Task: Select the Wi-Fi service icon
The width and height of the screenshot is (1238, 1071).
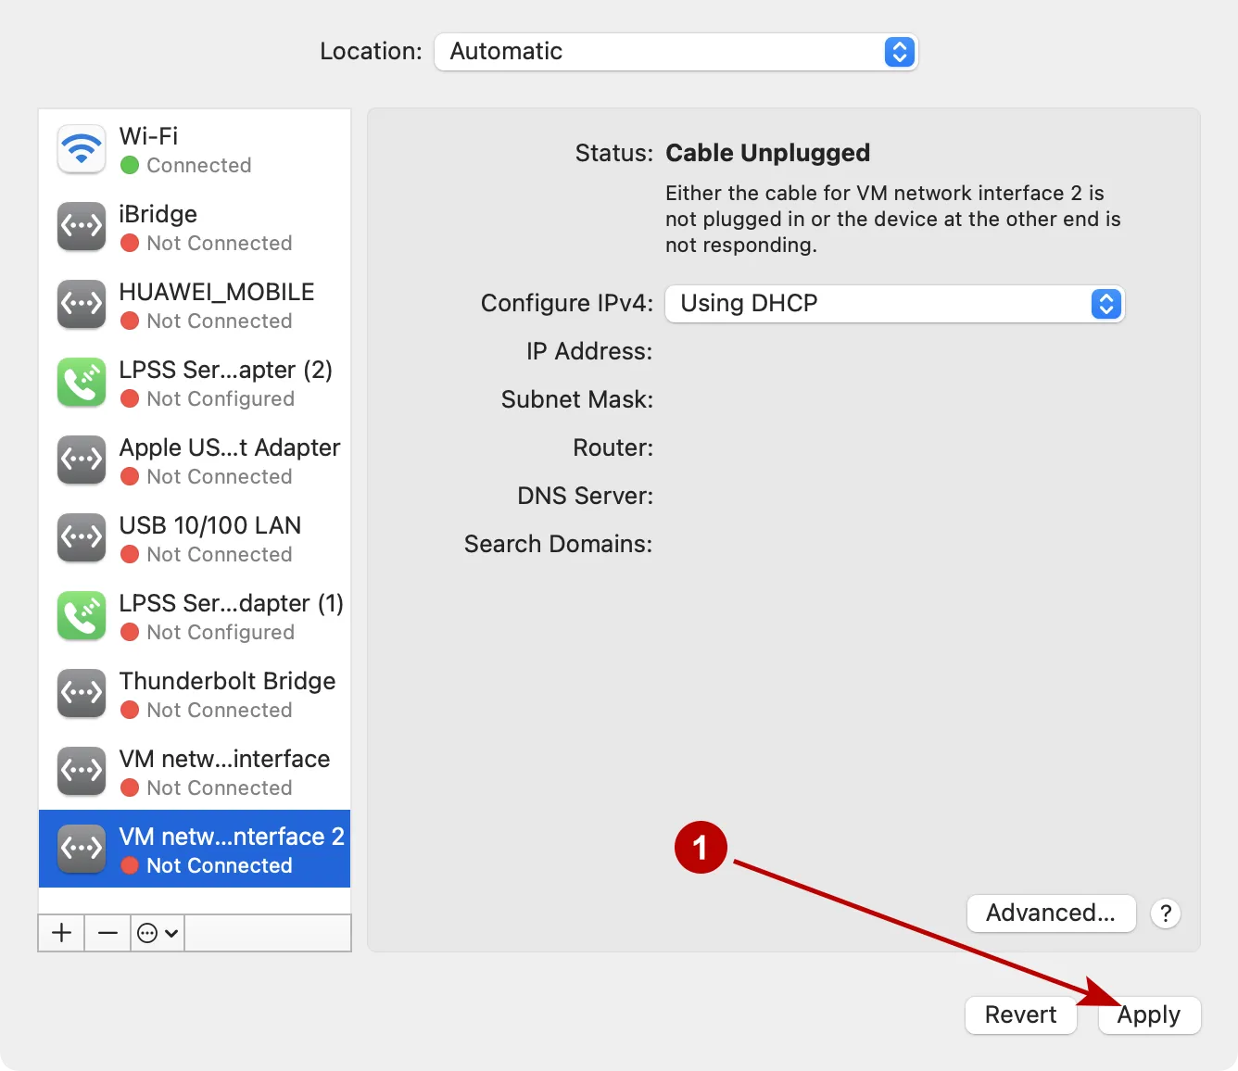Action: click(x=81, y=148)
